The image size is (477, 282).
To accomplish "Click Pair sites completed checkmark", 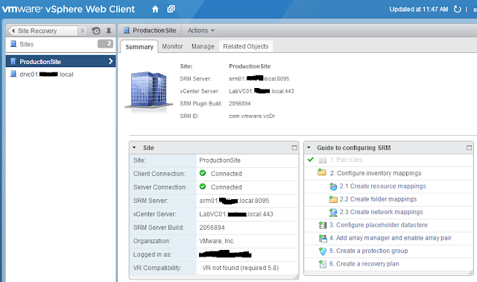I will click(311, 160).
